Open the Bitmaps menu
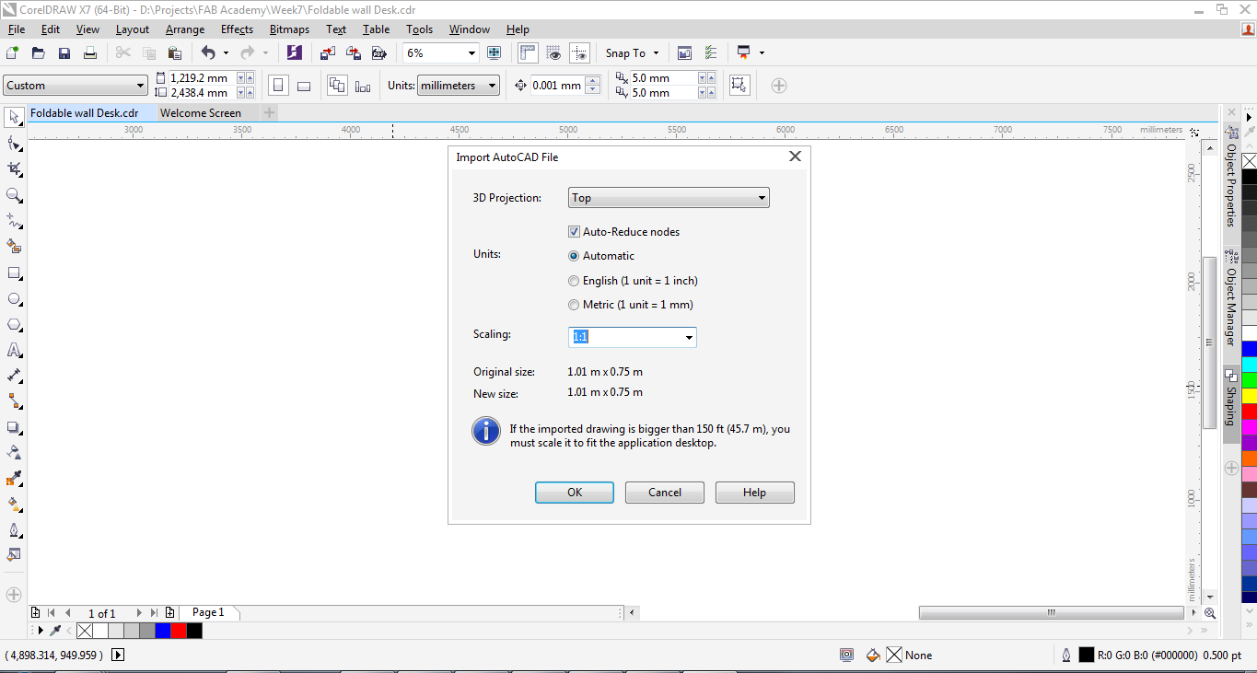This screenshot has width=1257, height=673. pos(289,29)
